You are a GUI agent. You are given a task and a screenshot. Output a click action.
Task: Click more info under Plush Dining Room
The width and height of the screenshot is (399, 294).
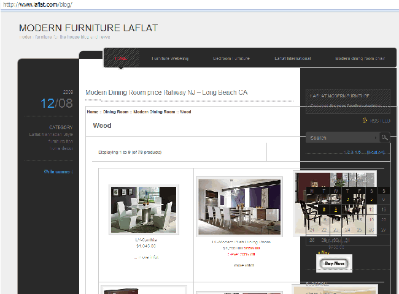click(x=244, y=265)
